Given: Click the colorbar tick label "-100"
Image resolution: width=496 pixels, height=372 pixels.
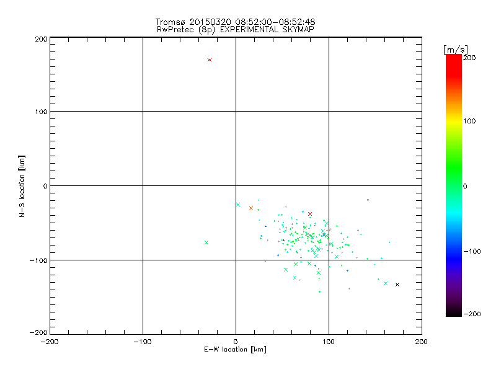Looking at the screenshot, I should pos(472,251).
